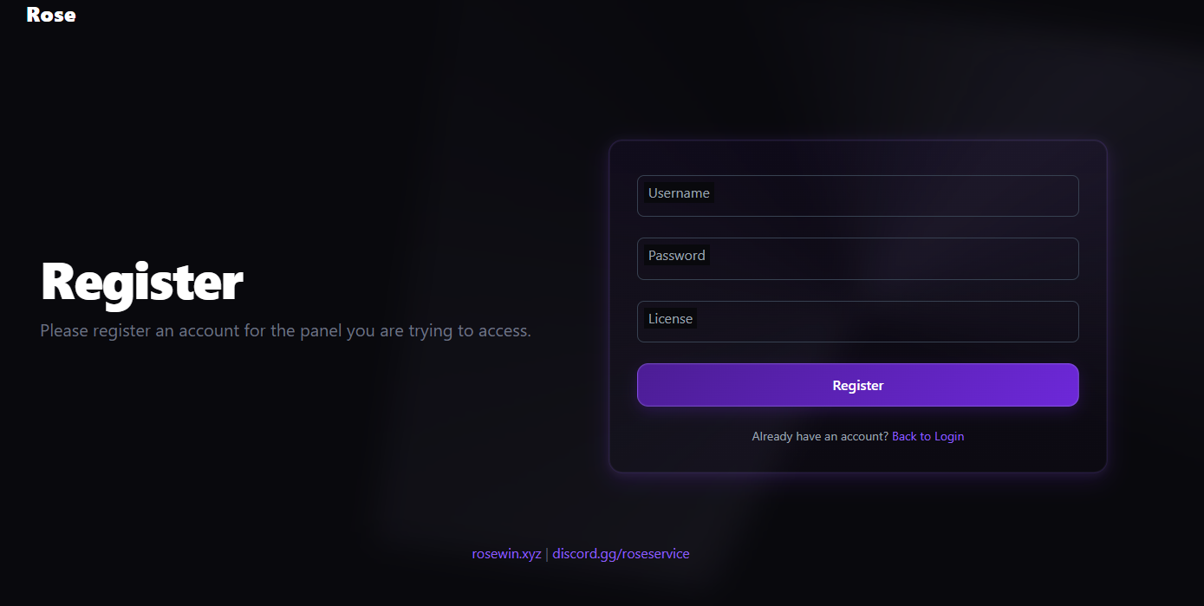This screenshot has width=1204, height=606.
Task: Click the License placeholder label
Action: coord(670,319)
